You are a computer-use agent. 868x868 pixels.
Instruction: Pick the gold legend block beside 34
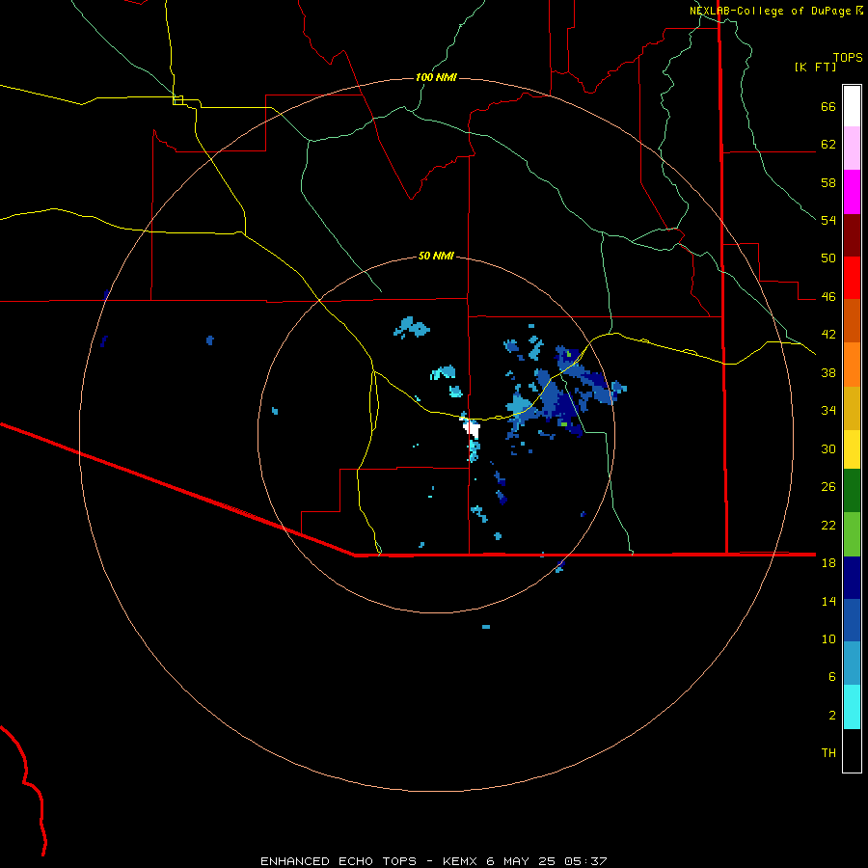click(x=852, y=408)
